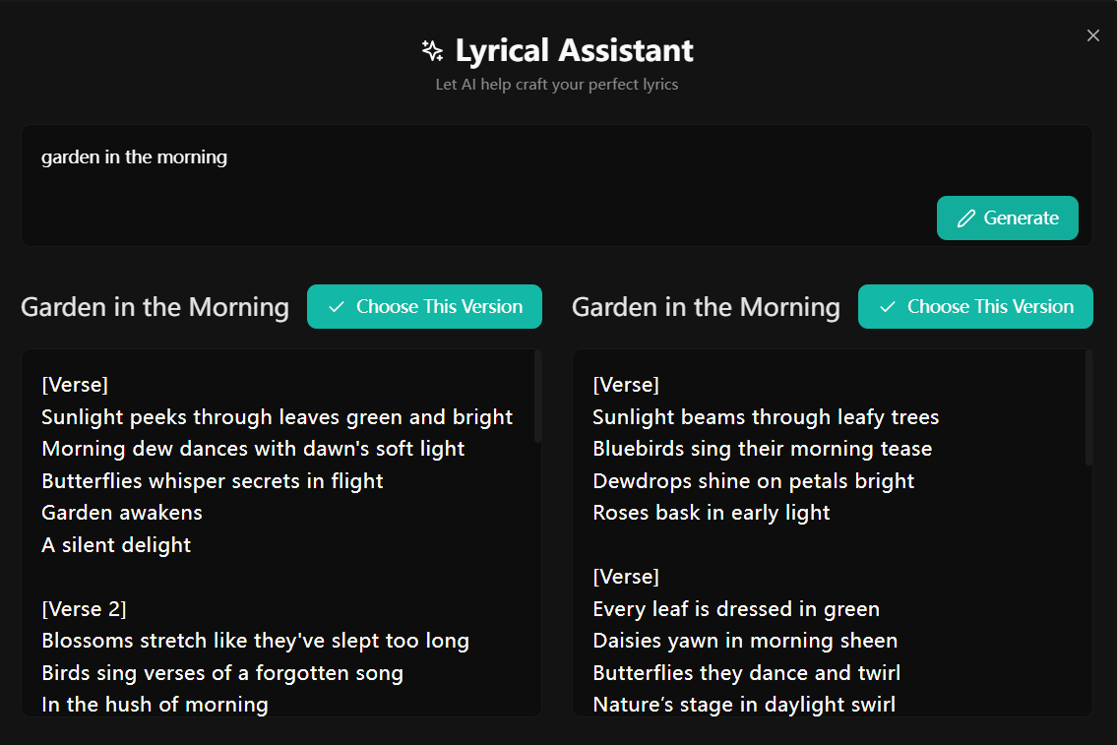
Task: Click the "[Verse 2]" label in left lyrics
Action: (x=84, y=609)
